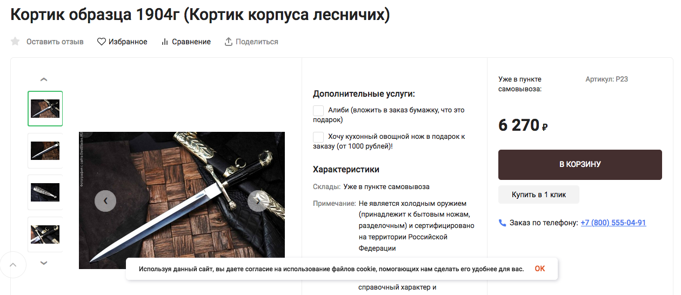Add the dagger to cart: В корзину
Image resolution: width=681 pixels, height=295 pixels.
coord(580,165)
